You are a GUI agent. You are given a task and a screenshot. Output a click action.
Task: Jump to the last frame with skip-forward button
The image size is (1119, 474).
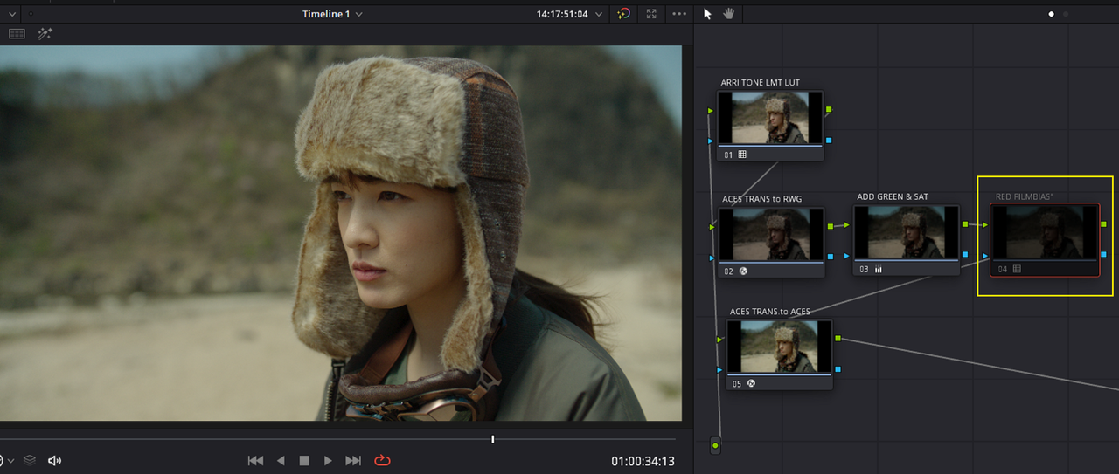coord(353,460)
